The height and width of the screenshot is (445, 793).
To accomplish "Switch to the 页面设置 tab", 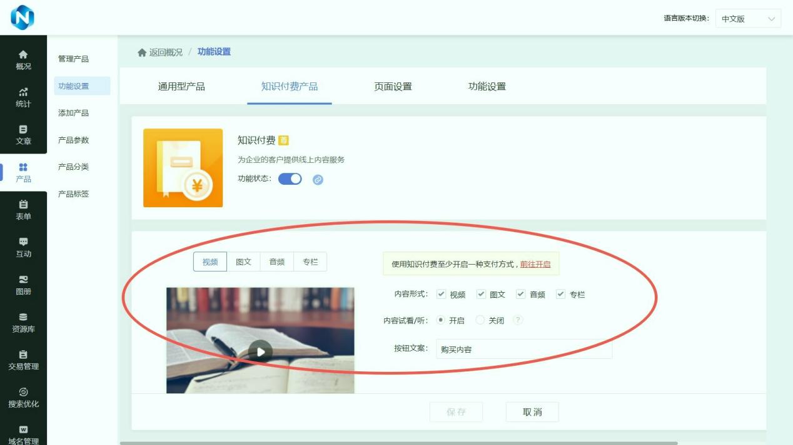I will coord(393,87).
